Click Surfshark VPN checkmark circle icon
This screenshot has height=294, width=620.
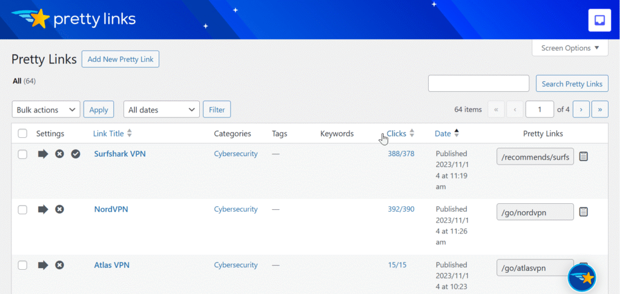point(76,154)
